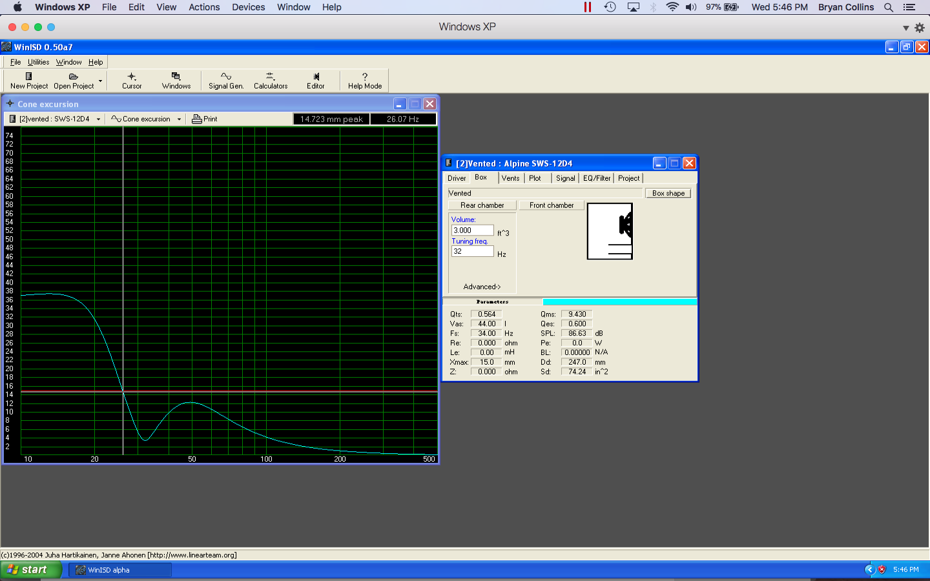Click the vented box diagram thumbnail
Viewport: 930px width, 581px height.
(610, 231)
